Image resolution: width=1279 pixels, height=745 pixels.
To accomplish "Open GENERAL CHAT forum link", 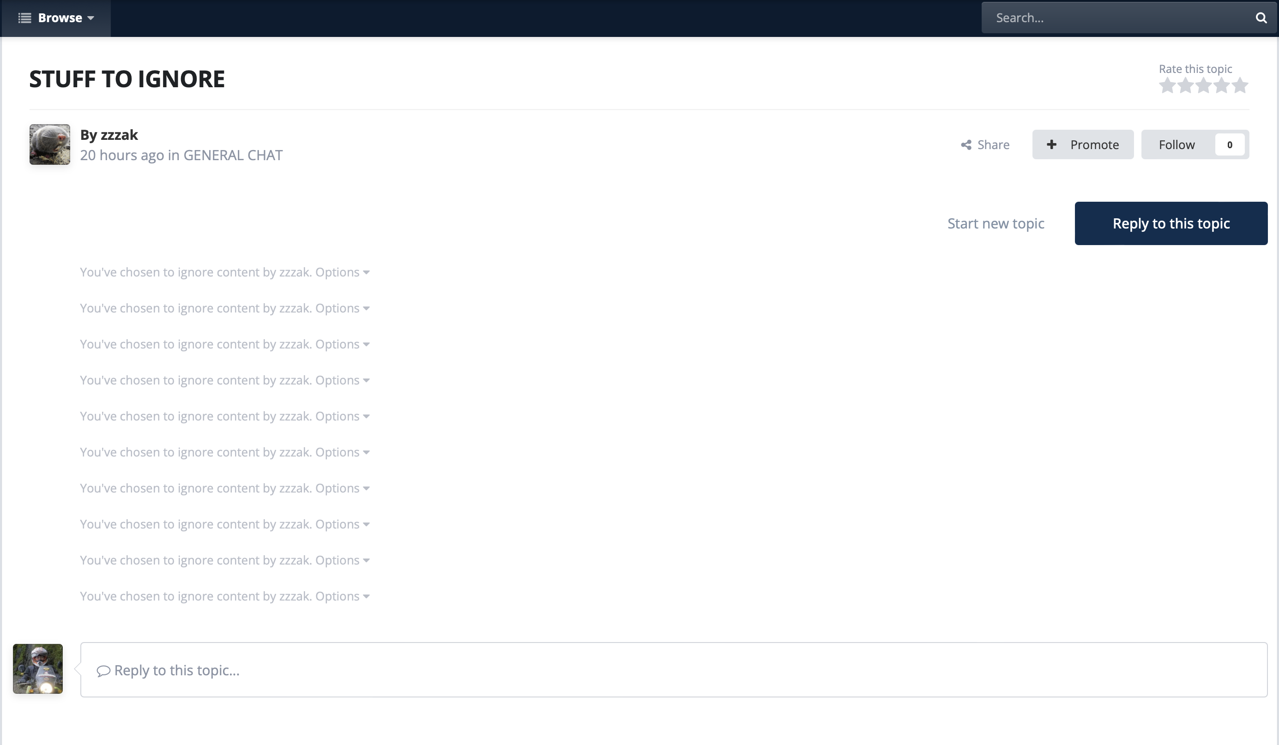I will point(232,155).
